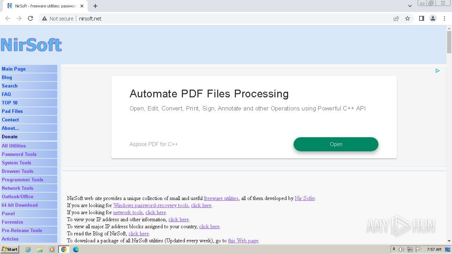Click the AdChoices icon on the ad
Screen dimensions: 452x254
coord(438,71)
